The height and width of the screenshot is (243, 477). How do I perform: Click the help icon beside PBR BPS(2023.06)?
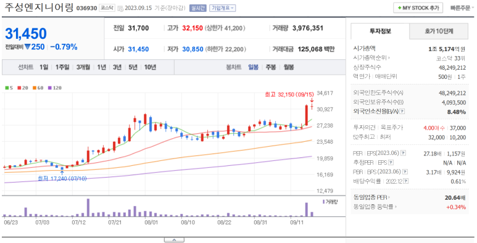pos(405,172)
